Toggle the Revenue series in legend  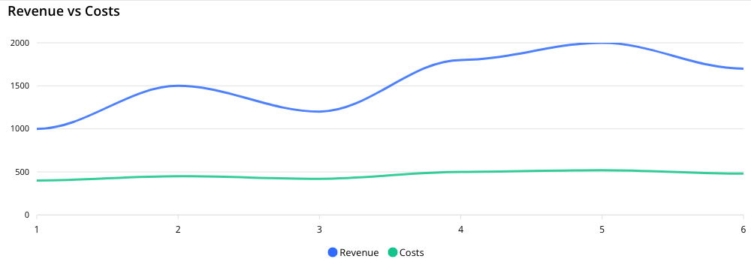(353, 252)
